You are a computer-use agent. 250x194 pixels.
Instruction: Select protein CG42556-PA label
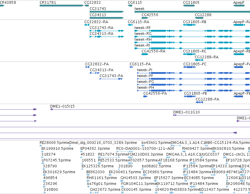(x=155, y=93)
